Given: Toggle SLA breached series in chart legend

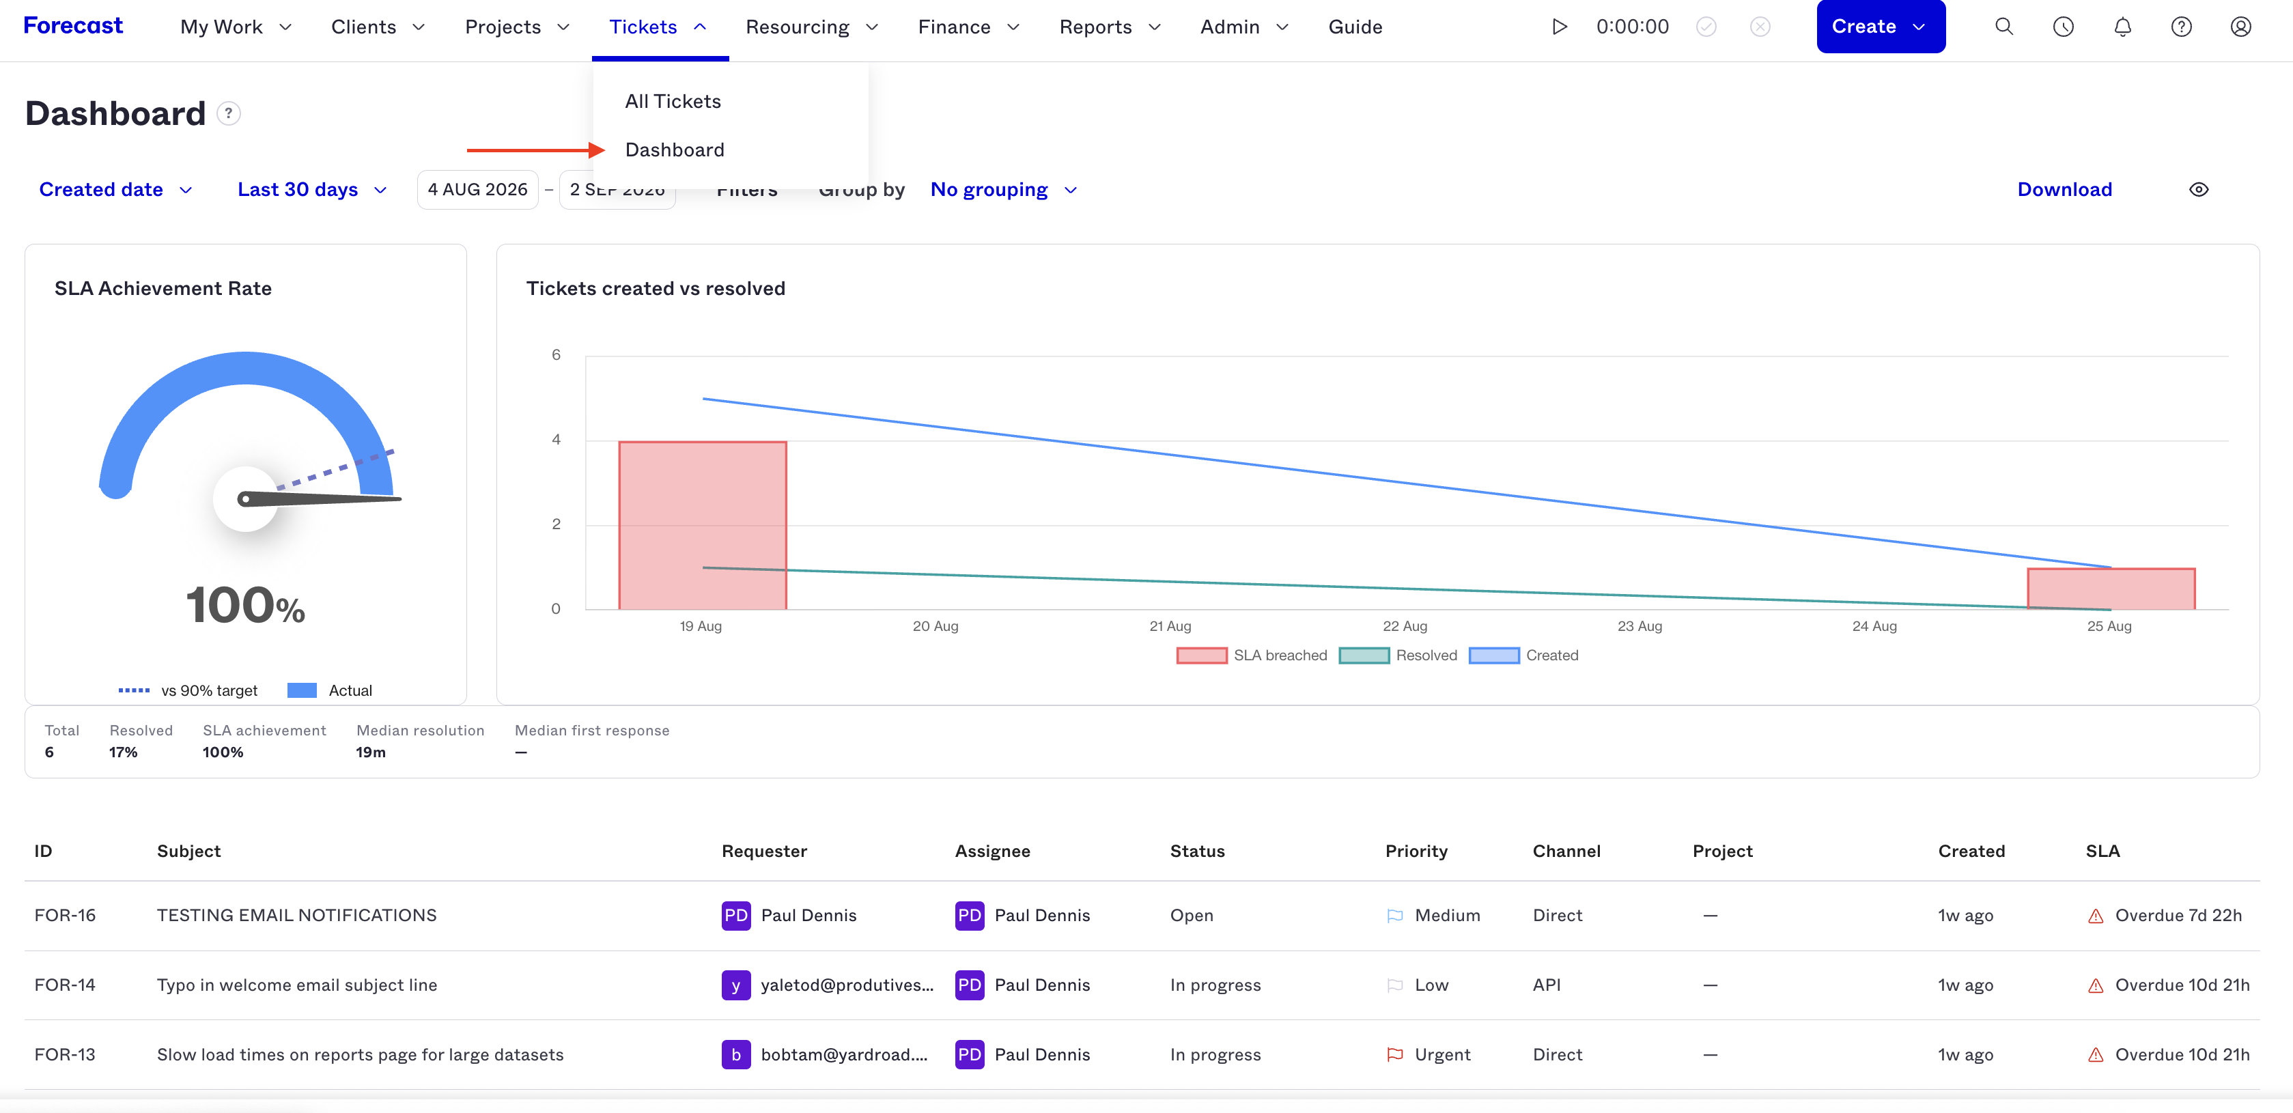Looking at the screenshot, I should coord(1252,656).
